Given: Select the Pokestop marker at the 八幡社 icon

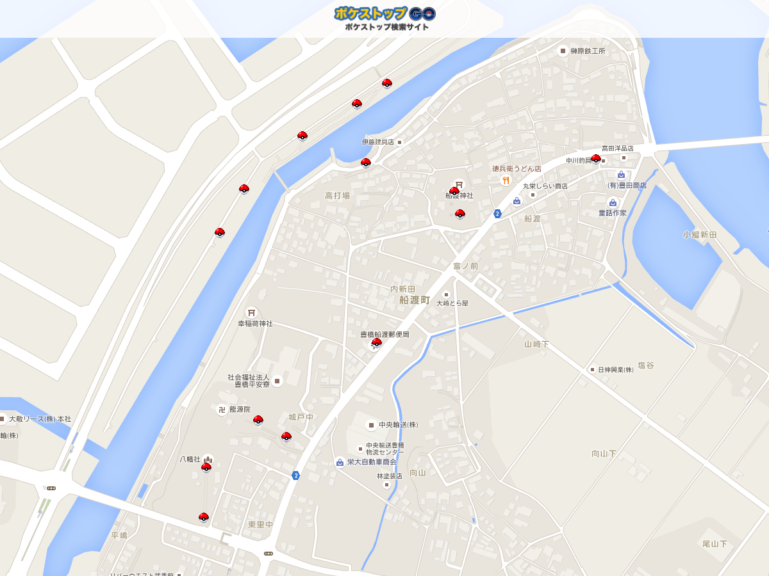Looking at the screenshot, I should point(206,467).
